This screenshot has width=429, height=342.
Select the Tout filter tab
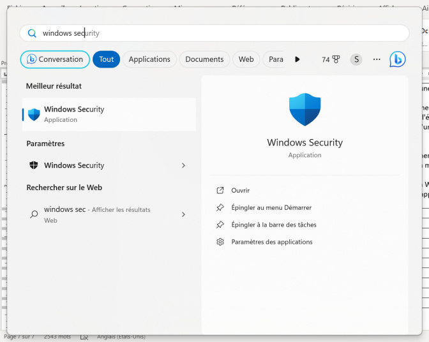106,59
